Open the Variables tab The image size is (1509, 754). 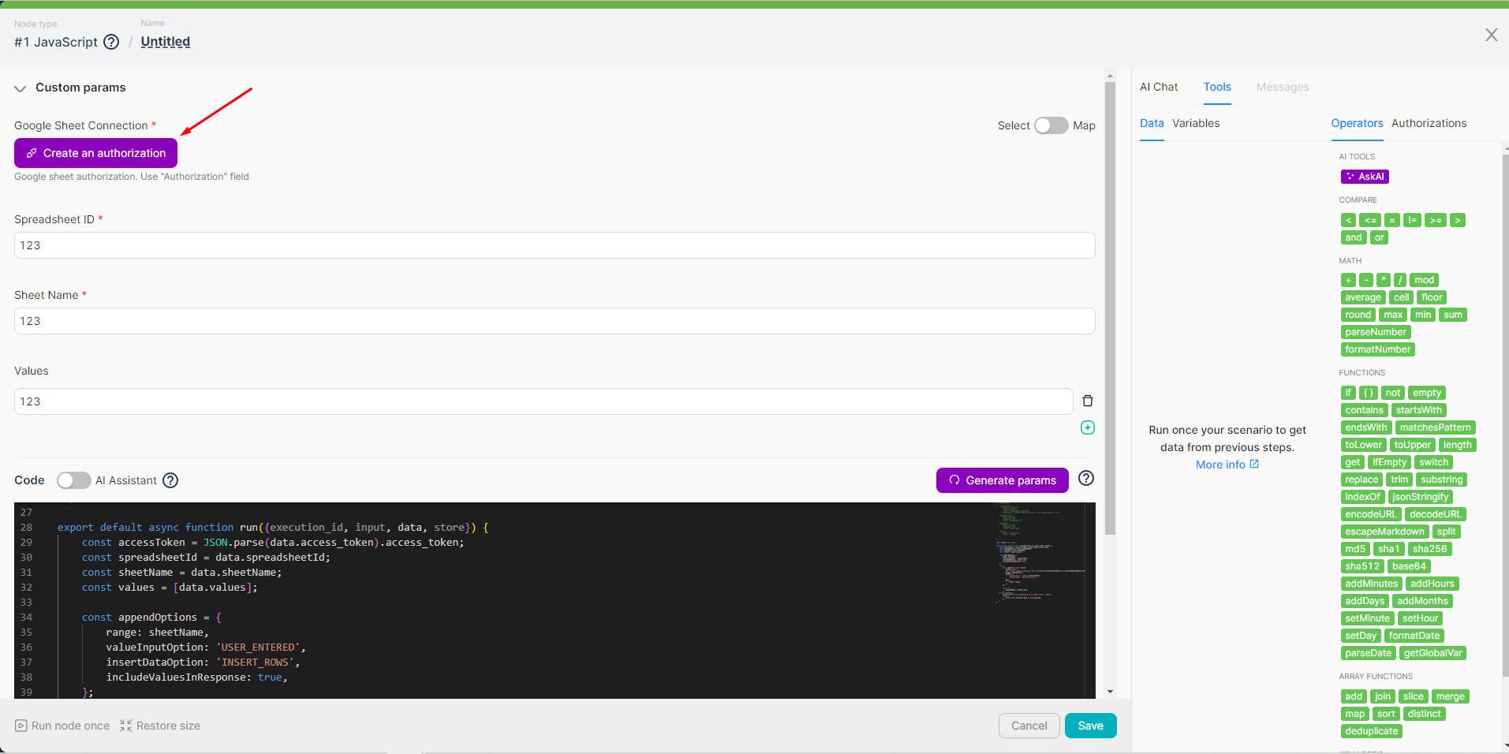[x=1195, y=123]
